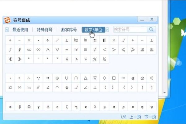Insert the contour integral symbol ∮
This screenshot has width=186, height=124.
coord(20,50)
